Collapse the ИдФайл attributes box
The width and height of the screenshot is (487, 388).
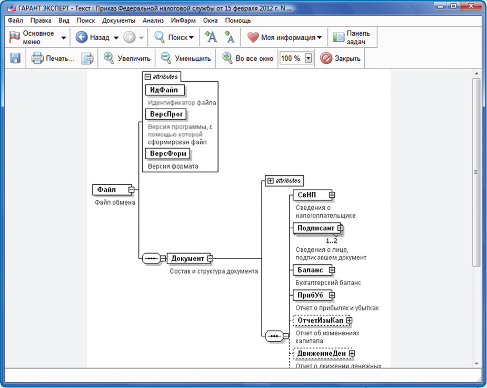coord(147,76)
